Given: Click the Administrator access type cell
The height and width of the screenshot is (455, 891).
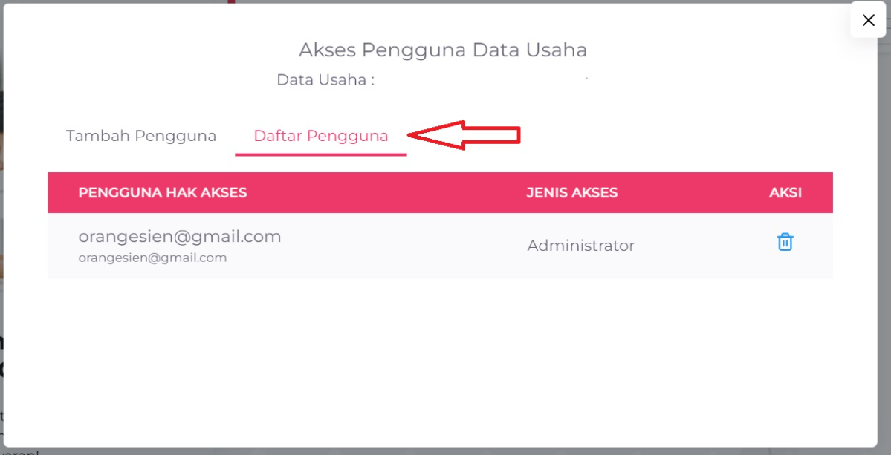Looking at the screenshot, I should pyautogui.click(x=581, y=246).
